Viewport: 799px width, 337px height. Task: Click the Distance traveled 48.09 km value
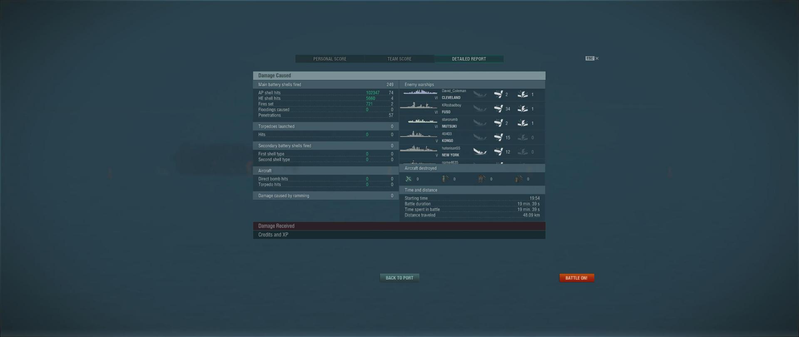531,215
